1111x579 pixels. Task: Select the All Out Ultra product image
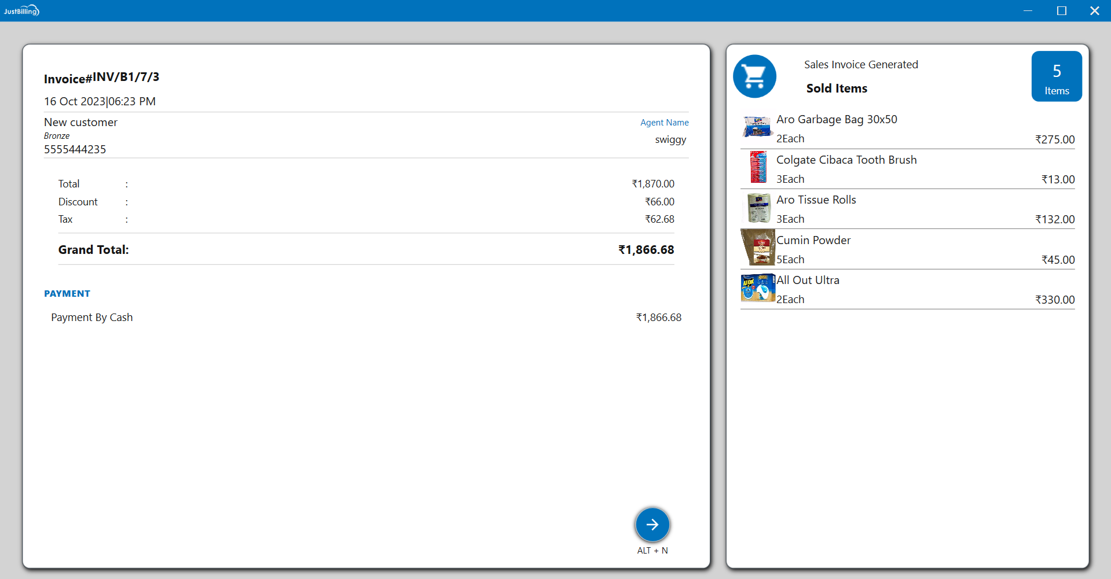758,288
